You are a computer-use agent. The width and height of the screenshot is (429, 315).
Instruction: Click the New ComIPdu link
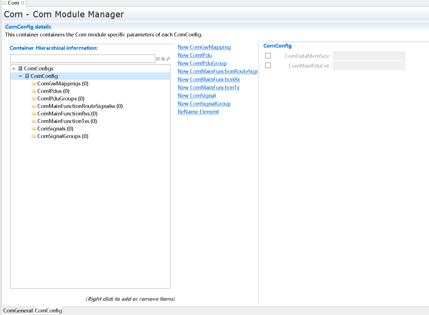194,55
